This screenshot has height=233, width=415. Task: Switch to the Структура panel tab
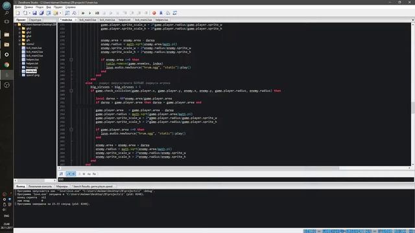tap(35, 20)
